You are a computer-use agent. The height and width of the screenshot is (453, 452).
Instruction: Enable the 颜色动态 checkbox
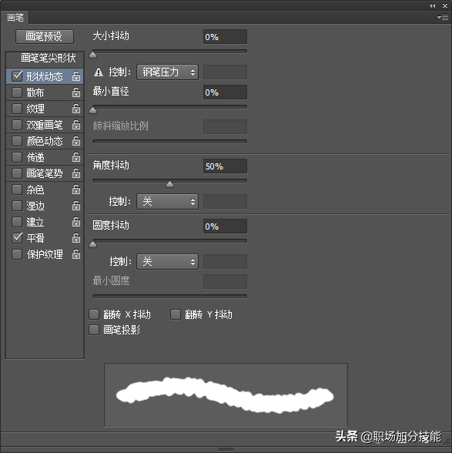(17, 141)
